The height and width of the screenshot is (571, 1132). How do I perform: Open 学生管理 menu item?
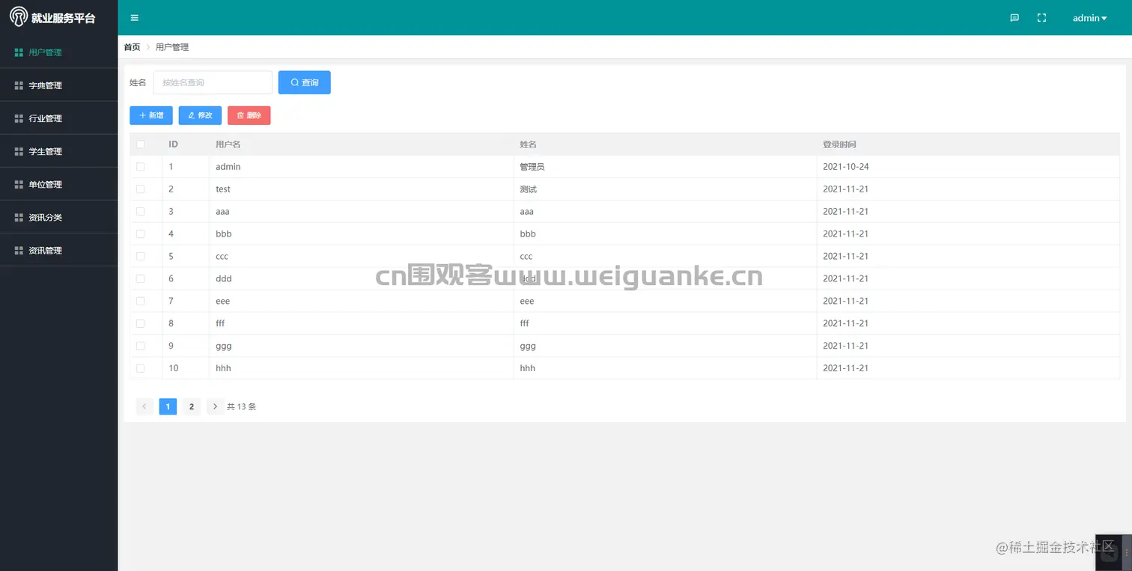[58, 151]
